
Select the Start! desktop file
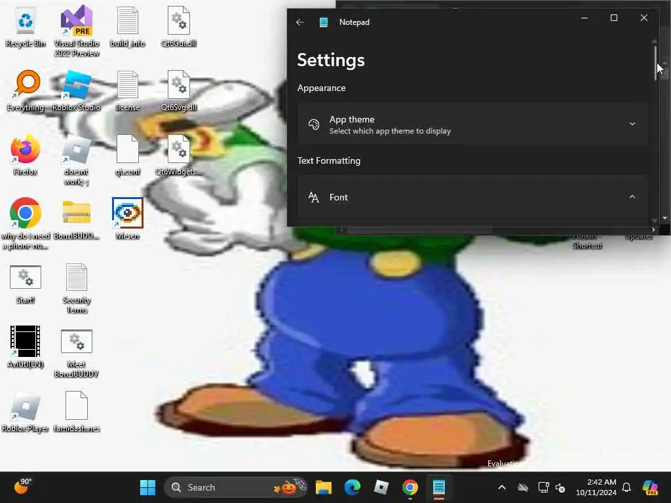[x=26, y=284]
